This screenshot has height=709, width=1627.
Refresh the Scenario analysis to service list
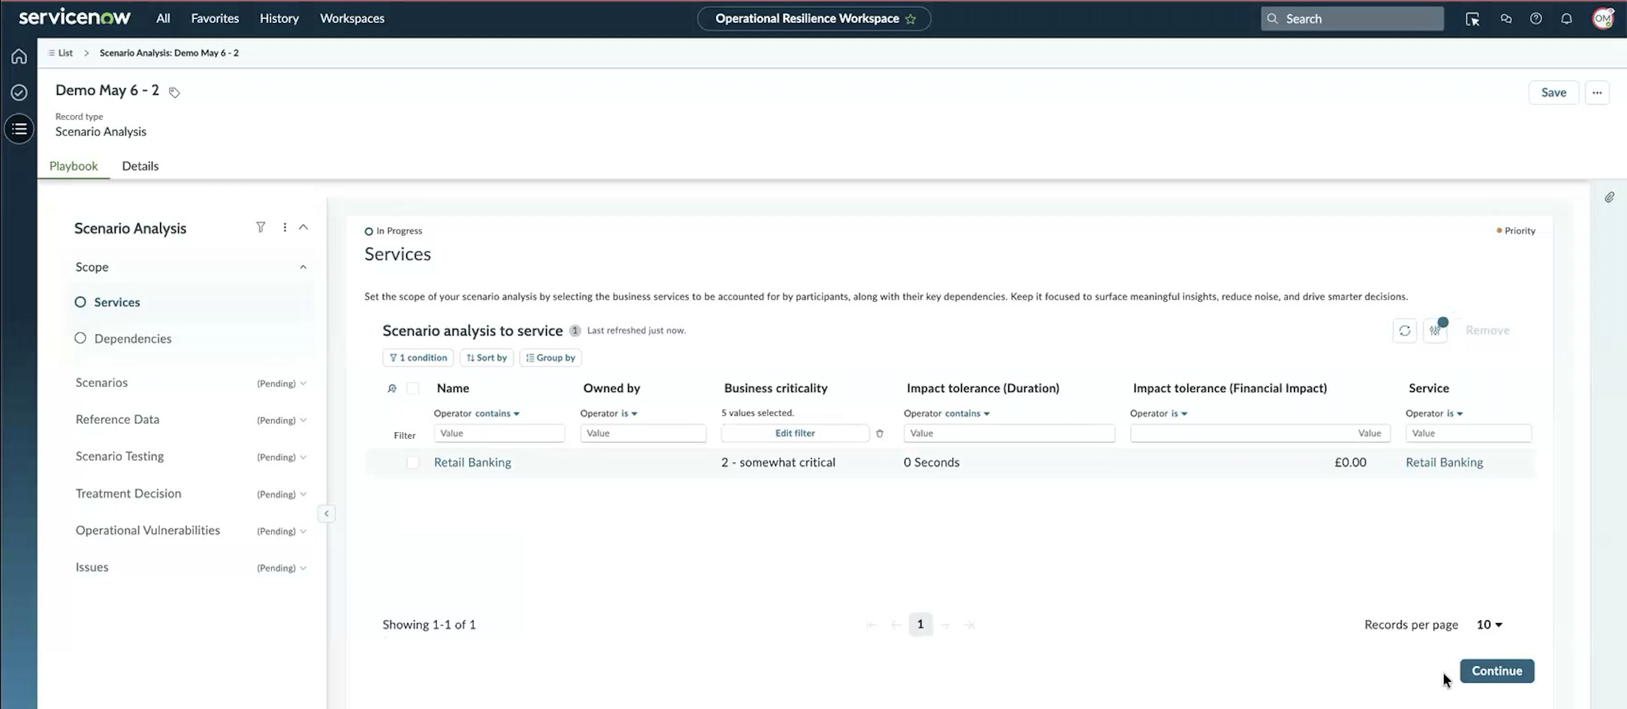pos(1404,330)
